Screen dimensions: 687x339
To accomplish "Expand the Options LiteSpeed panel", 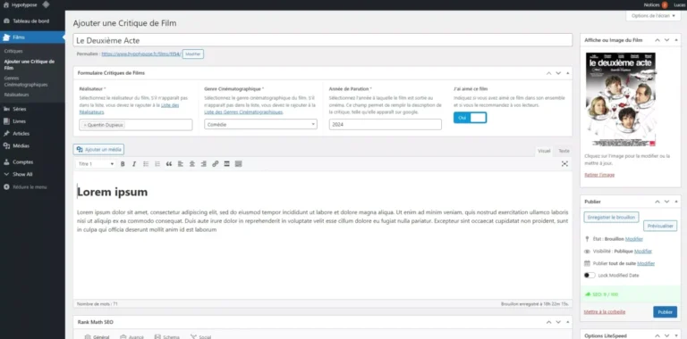I will coord(676,335).
